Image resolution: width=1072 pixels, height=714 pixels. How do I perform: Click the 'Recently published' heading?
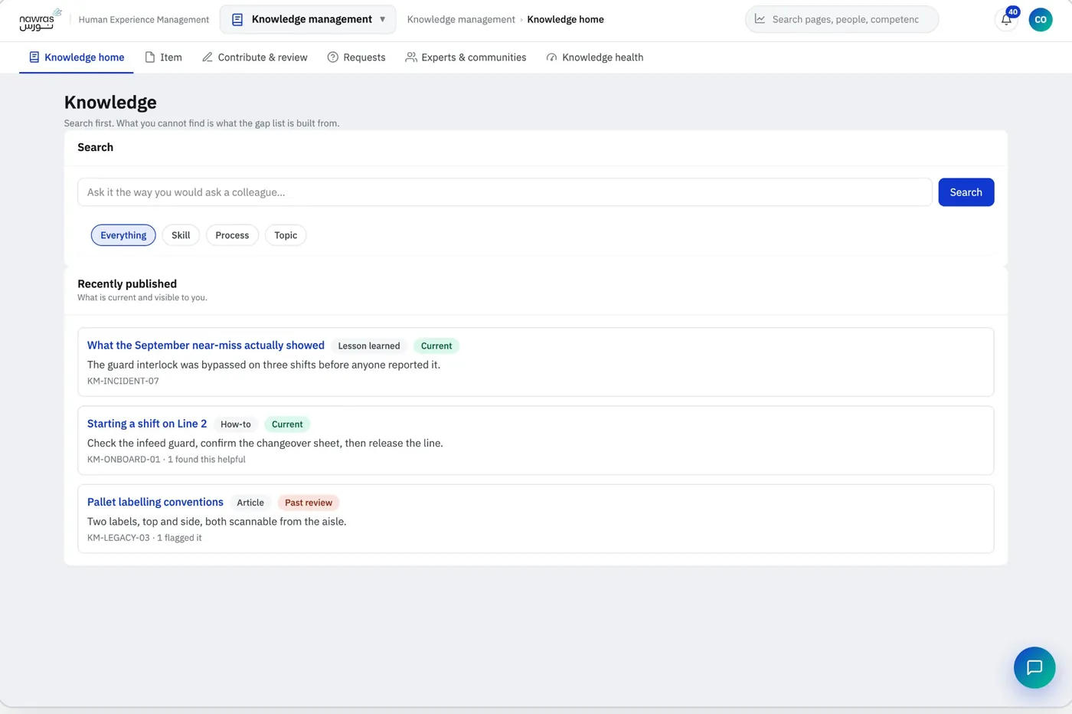[x=127, y=283]
